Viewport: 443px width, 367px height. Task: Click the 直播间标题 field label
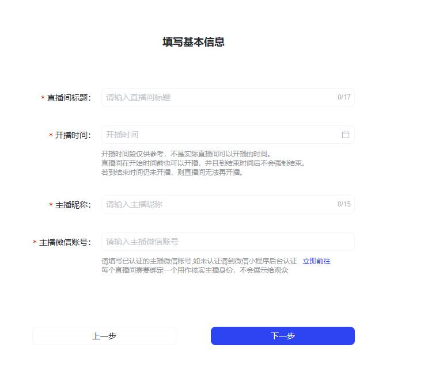pos(69,98)
